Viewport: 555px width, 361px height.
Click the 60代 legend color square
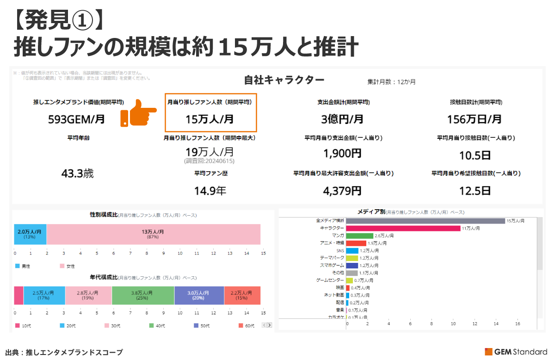[241, 326]
